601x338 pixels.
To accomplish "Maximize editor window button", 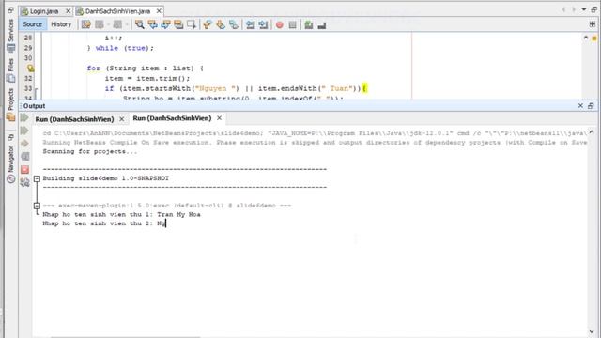I will [x=593, y=9].
